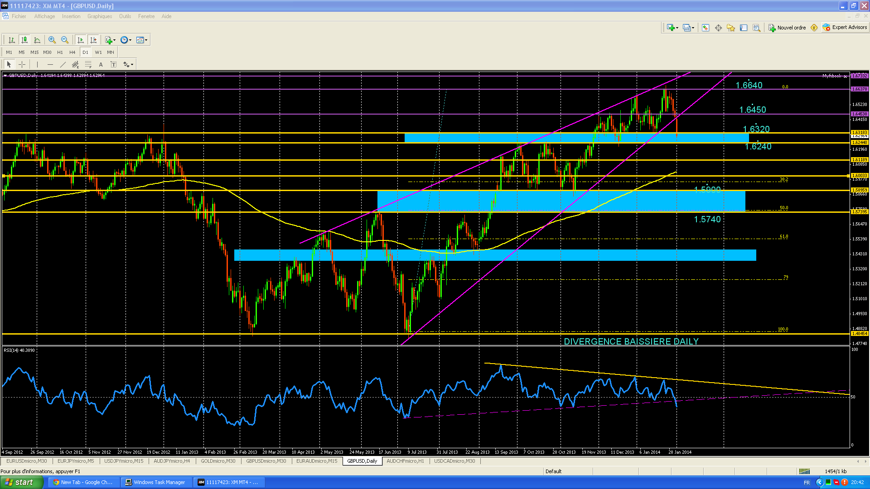Expand the indicators list dropdown arrow

tap(115, 40)
